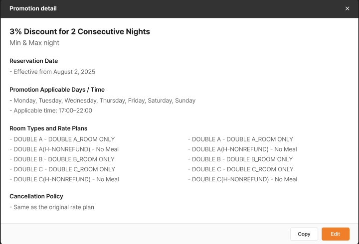Viewport: 359px width, 244px height.
Task: Click 'Promotion Applicable Days / Time' heading
Action: 57,90
